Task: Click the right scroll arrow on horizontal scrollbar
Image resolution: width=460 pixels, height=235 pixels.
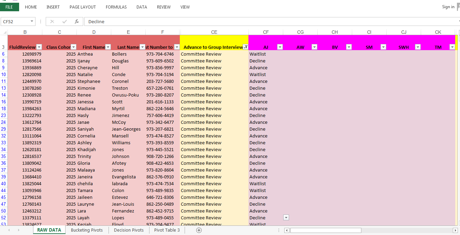Action: click(x=455, y=230)
